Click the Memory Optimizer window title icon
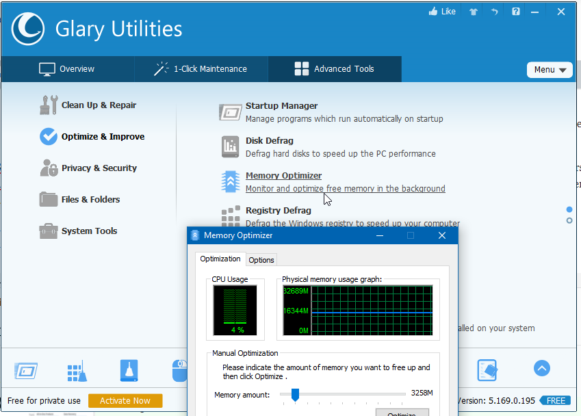This screenshot has height=416, width=581. coord(195,235)
